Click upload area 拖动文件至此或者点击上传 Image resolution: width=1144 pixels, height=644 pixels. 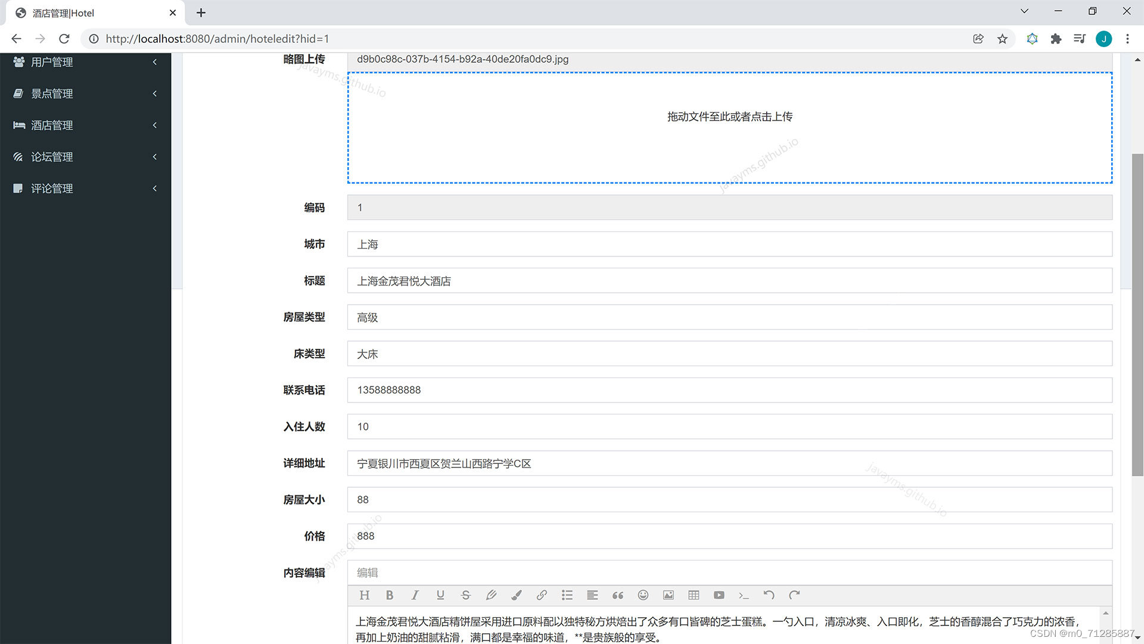coord(730,128)
